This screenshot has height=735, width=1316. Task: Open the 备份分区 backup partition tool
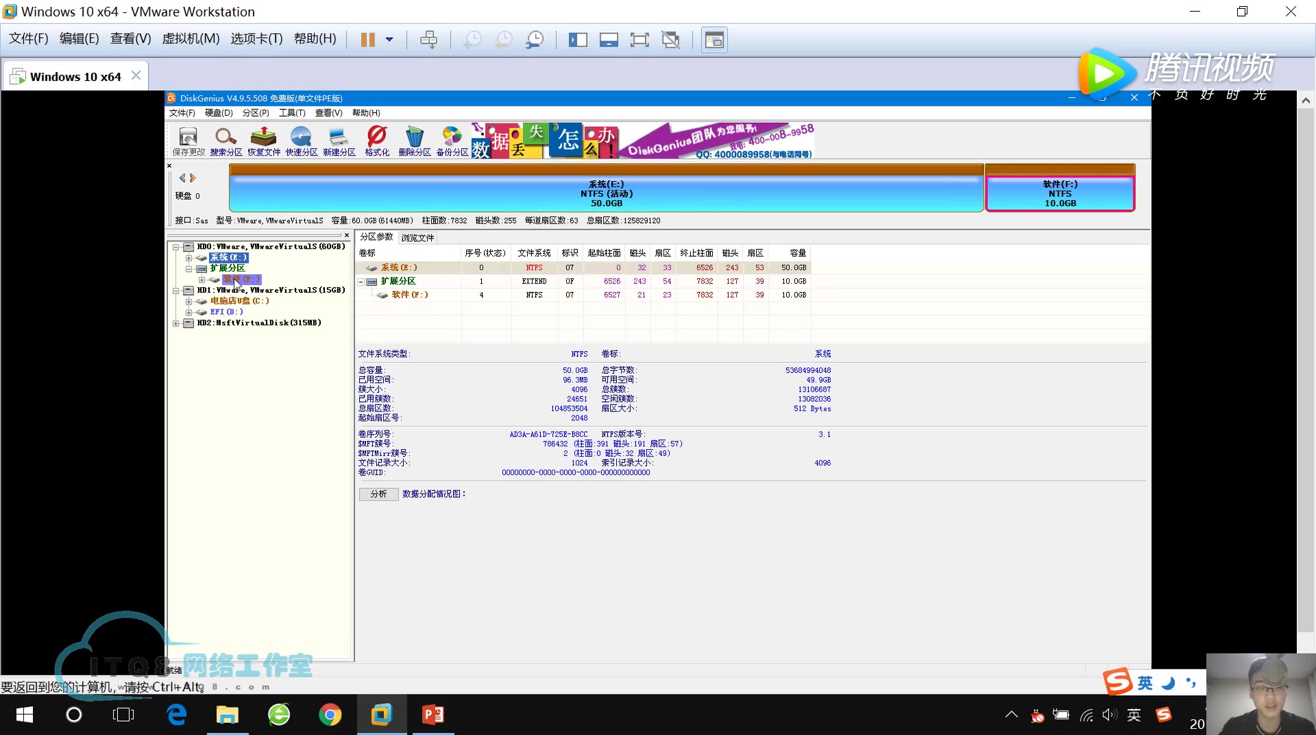[x=452, y=141]
